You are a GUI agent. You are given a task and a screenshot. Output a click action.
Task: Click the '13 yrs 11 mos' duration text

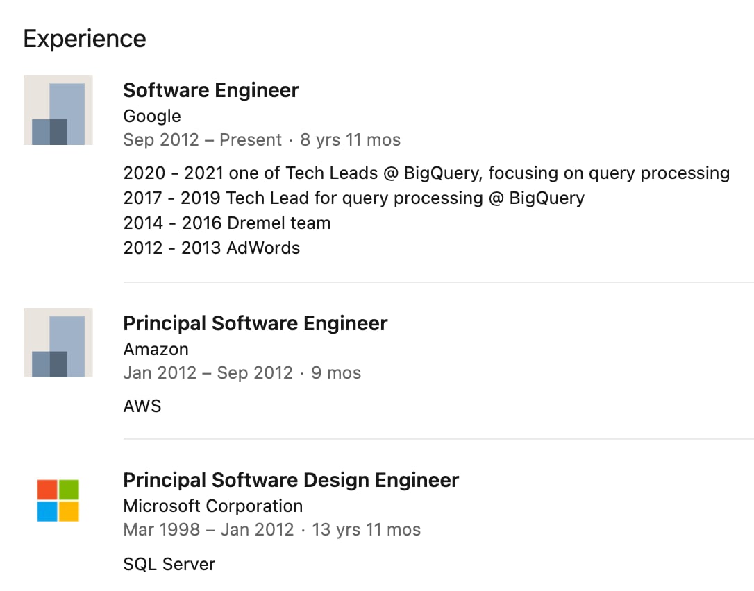point(367,529)
